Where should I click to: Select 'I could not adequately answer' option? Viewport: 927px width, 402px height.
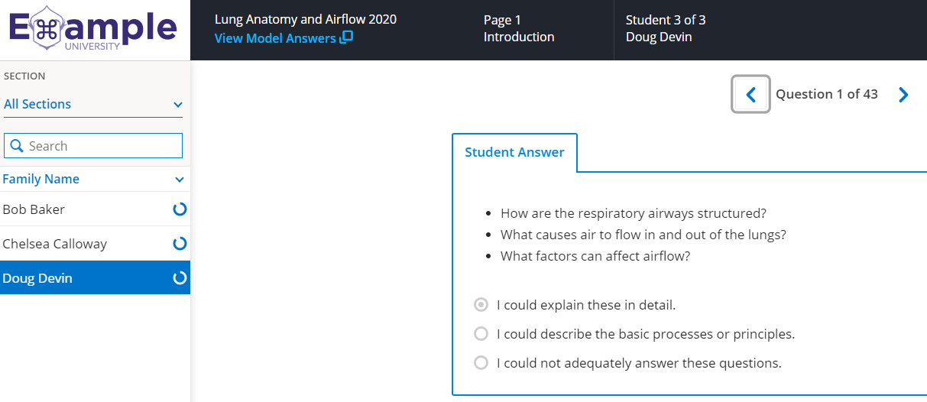pos(481,363)
